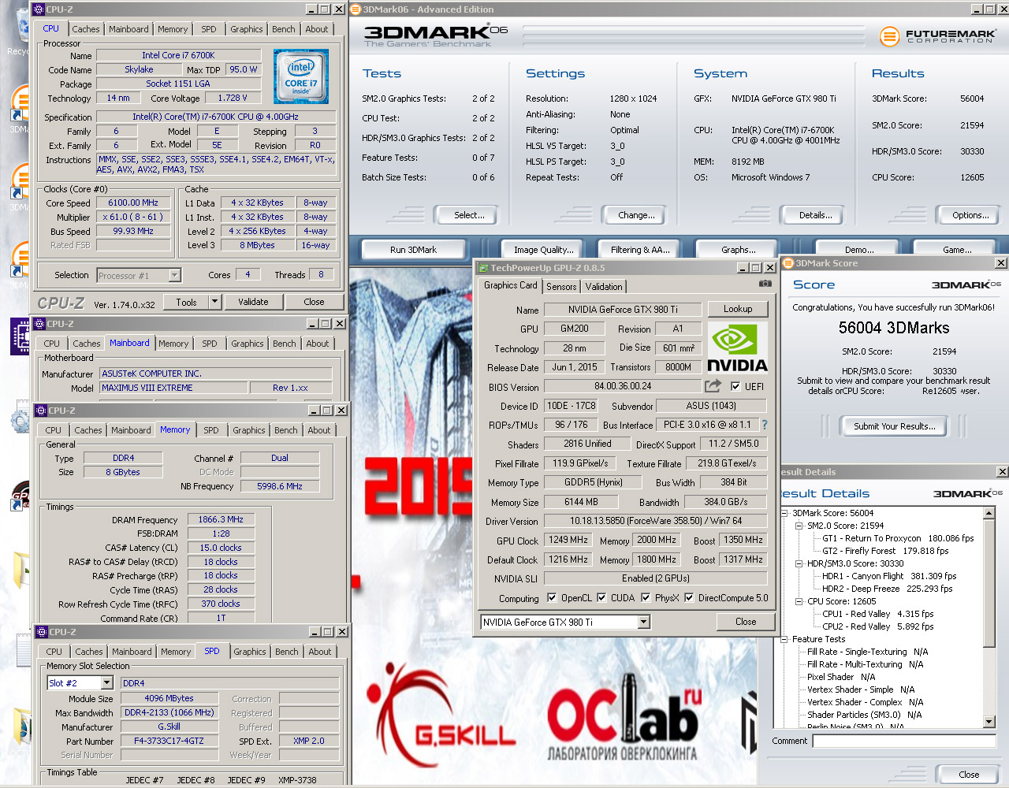This screenshot has height=788, width=1009.
Task: Click the title bar icon of the CPU-Z Memory window
Action: click(42, 411)
